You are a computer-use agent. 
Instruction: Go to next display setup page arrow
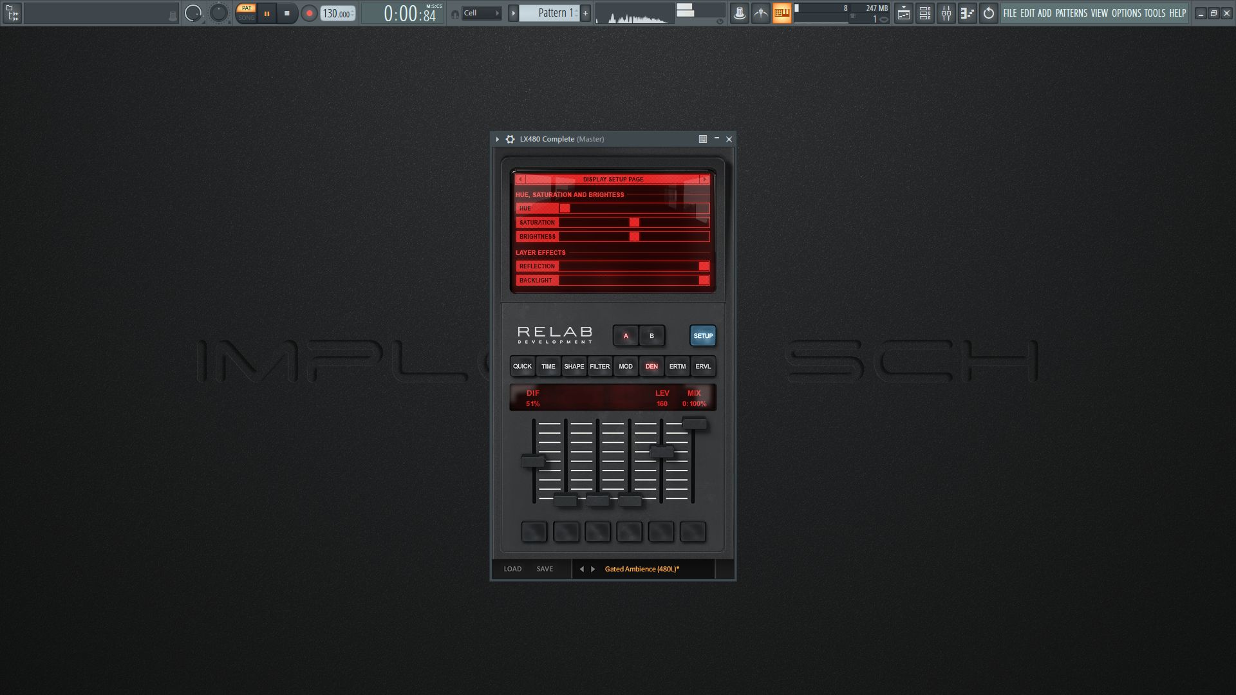pyautogui.click(x=705, y=180)
